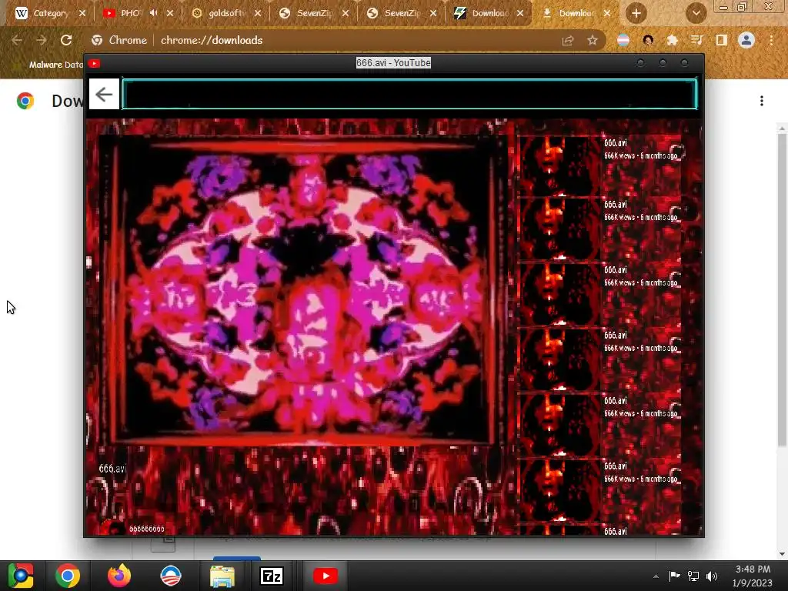Image resolution: width=788 pixels, height=591 pixels.
Task: Close the goldsoft tab
Action: 258,13
